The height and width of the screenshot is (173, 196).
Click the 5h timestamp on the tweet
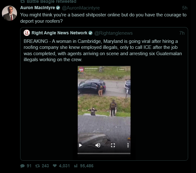coord(185,8)
